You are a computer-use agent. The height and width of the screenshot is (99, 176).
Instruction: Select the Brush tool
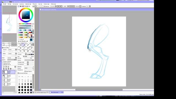[x=23, y=45]
